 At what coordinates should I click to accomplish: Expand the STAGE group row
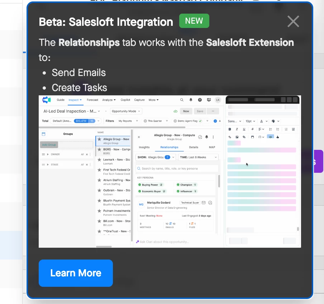pos(48,165)
